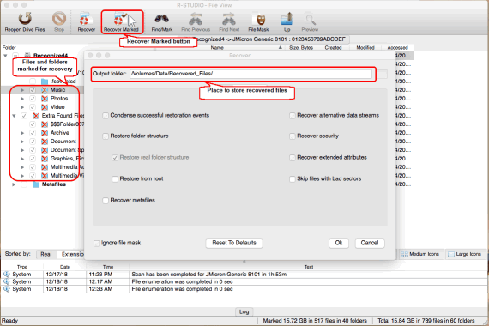This screenshot has height=326, width=489.
Task: Open Find/Mark binoculars tool
Action: [x=162, y=19]
